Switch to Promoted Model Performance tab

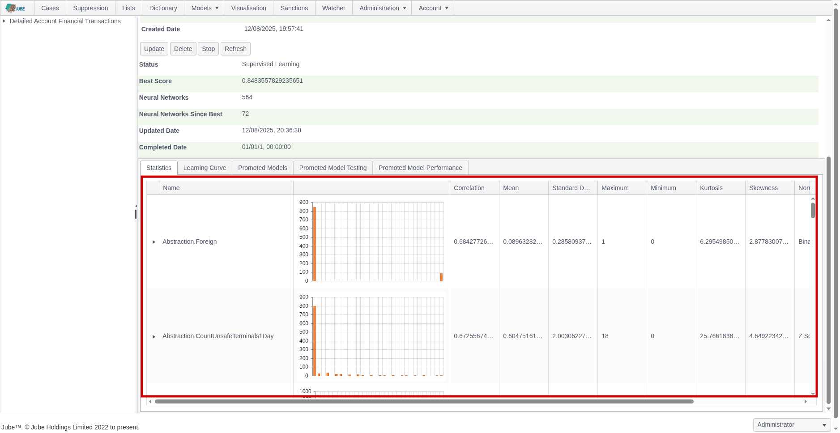click(420, 168)
